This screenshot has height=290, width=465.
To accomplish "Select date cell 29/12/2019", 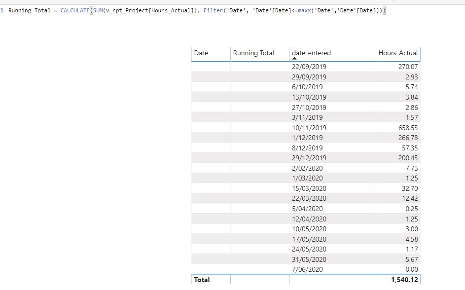I will pos(309,158).
